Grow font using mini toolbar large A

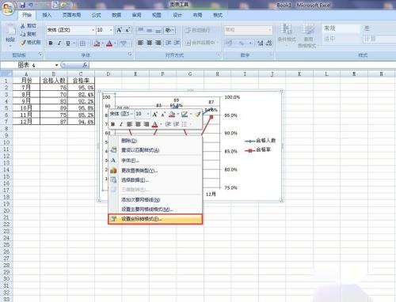154,114
